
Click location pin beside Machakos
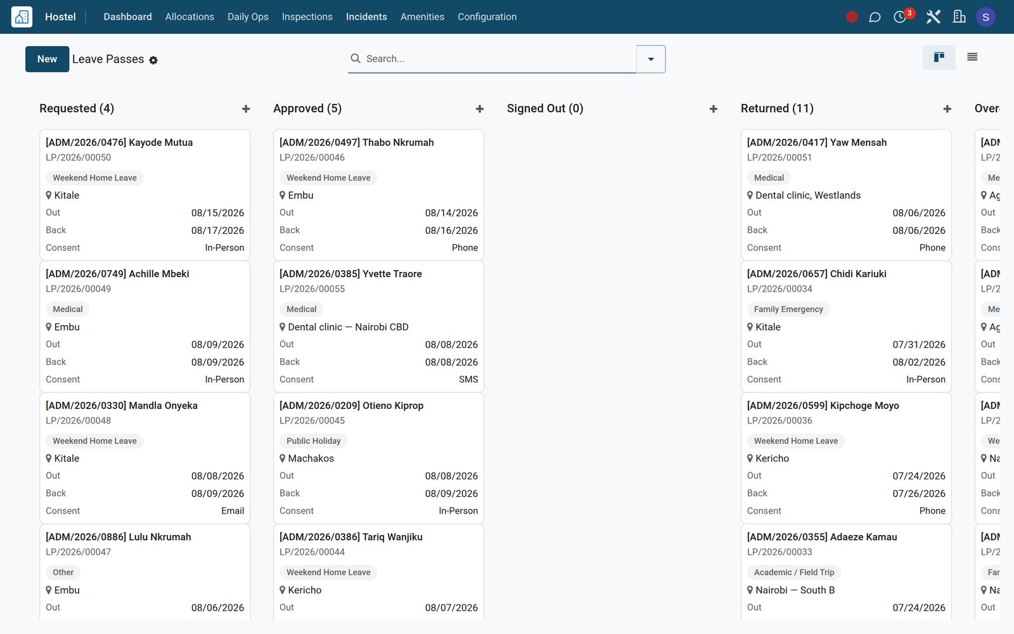coord(283,458)
